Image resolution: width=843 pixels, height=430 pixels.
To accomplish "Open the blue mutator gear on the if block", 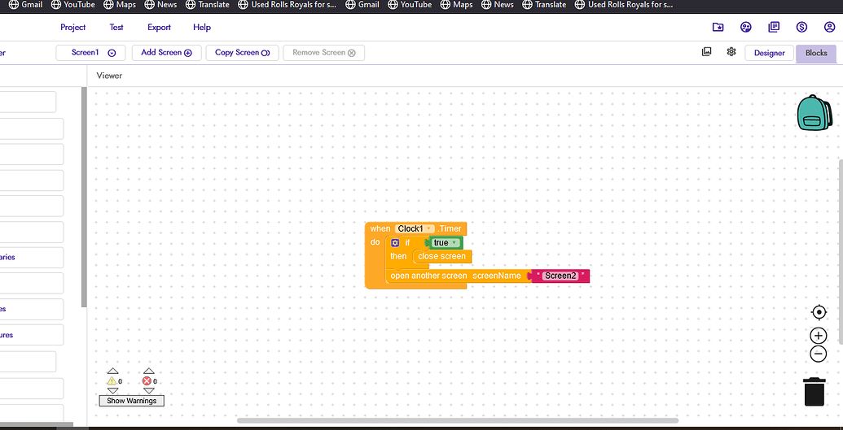I will point(394,243).
